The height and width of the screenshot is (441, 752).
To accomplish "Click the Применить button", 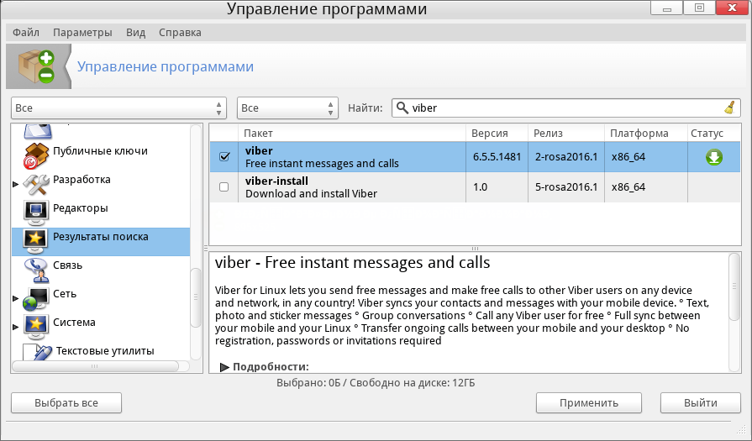I will (589, 402).
